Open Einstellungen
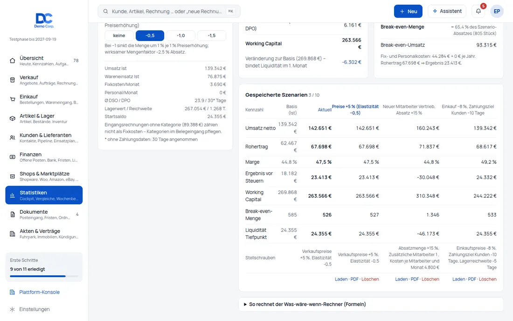Viewport: 513px width, 321px height. click(x=35, y=309)
